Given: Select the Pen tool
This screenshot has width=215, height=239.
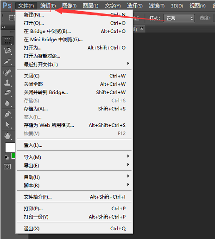Looking at the screenshot, I should 7,115.
